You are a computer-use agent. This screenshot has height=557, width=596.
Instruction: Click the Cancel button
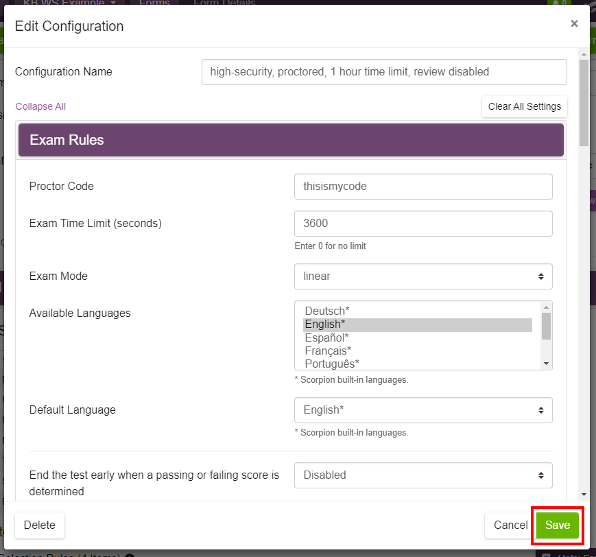point(510,525)
